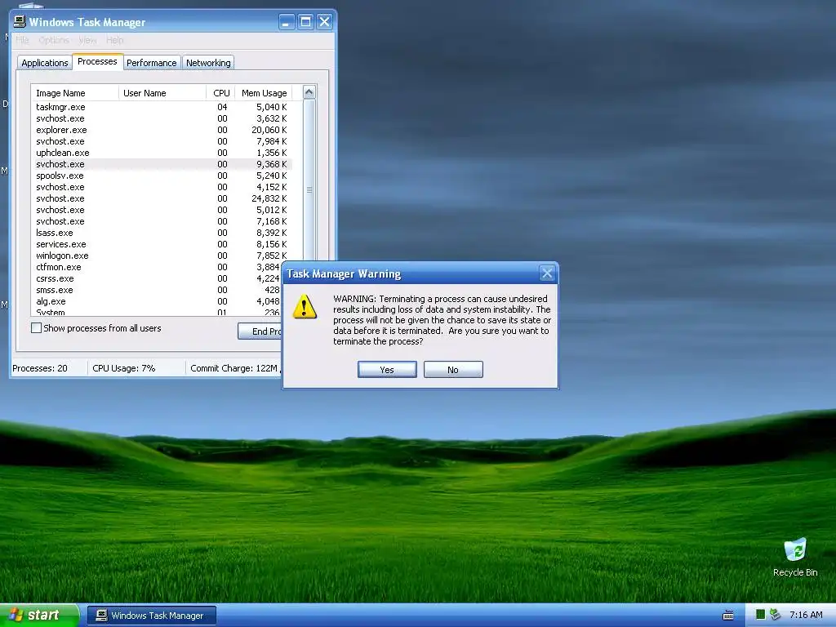The image size is (836, 627).
Task: Select svchost.exe row using 3,632 K
Action: pos(162,118)
